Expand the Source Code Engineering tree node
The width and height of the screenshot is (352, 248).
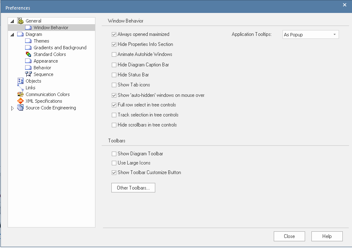tap(12, 107)
